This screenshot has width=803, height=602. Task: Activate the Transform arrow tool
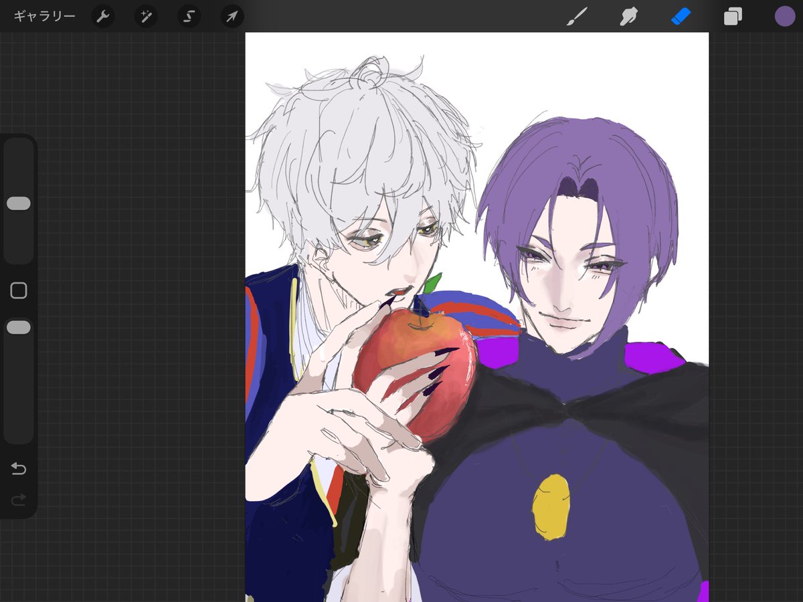tap(232, 16)
